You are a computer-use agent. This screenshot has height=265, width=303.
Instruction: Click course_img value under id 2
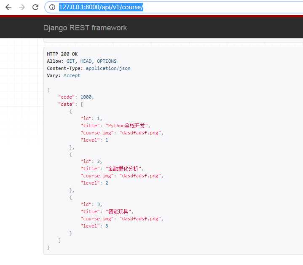click(x=140, y=176)
